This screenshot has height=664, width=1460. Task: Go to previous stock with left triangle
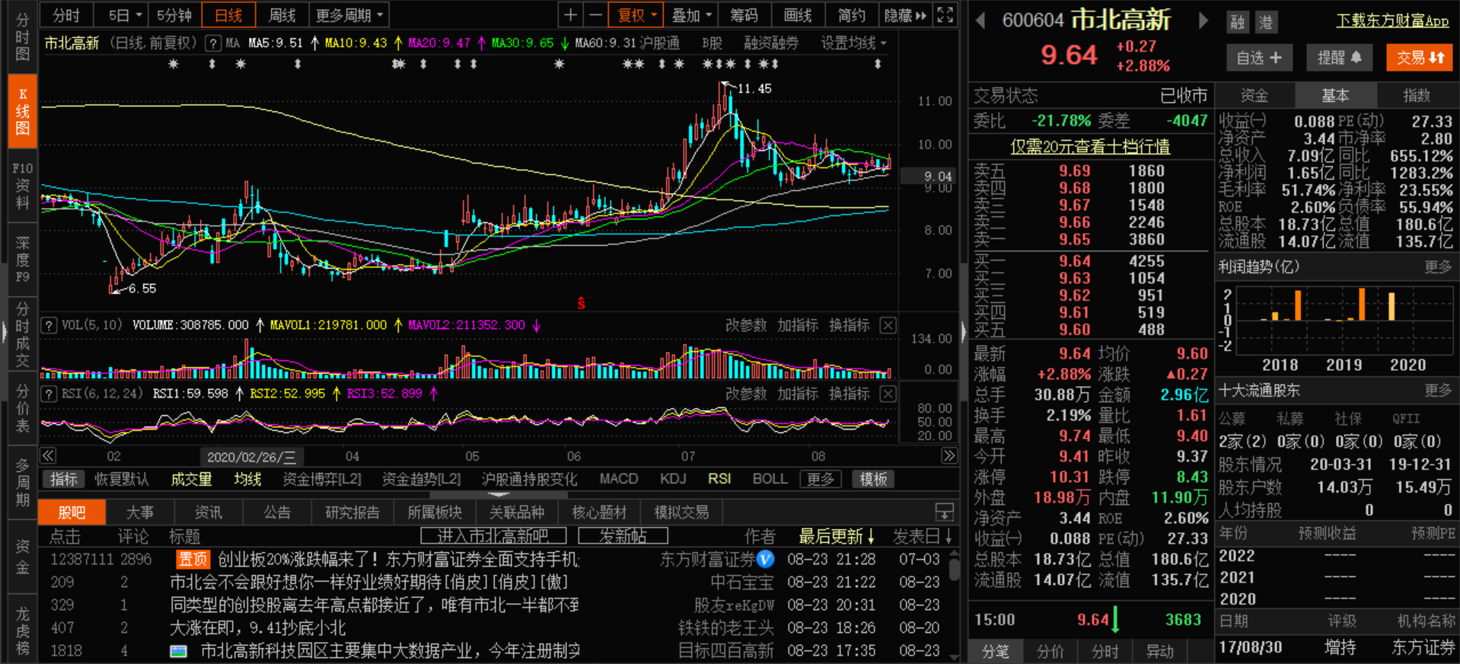click(x=980, y=21)
